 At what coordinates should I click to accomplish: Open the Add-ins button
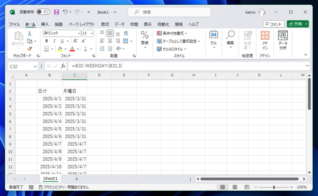(265, 41)
